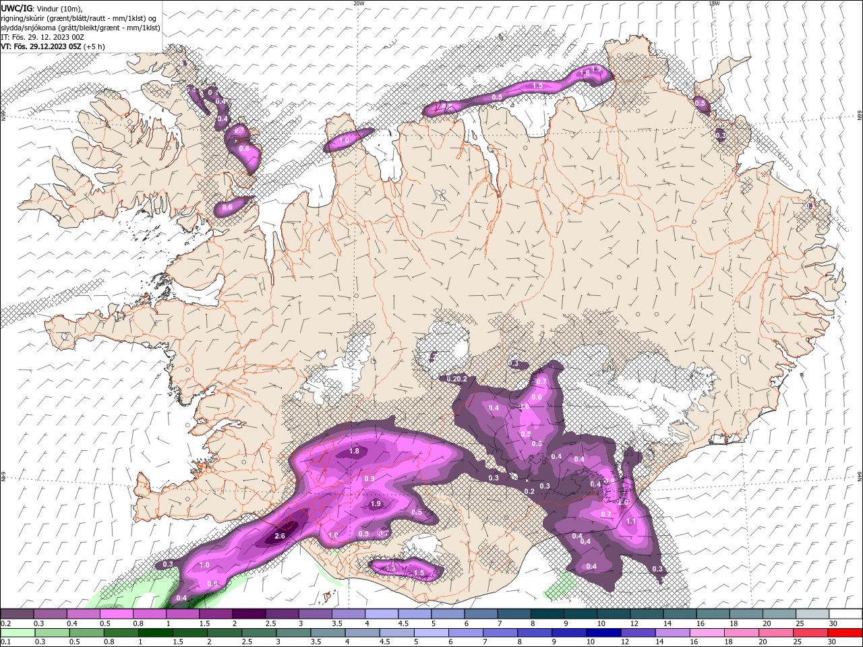Click snow-scale swatch between 2.5 and 3
This screenshot has width=863, height=647.
point(281,614)
